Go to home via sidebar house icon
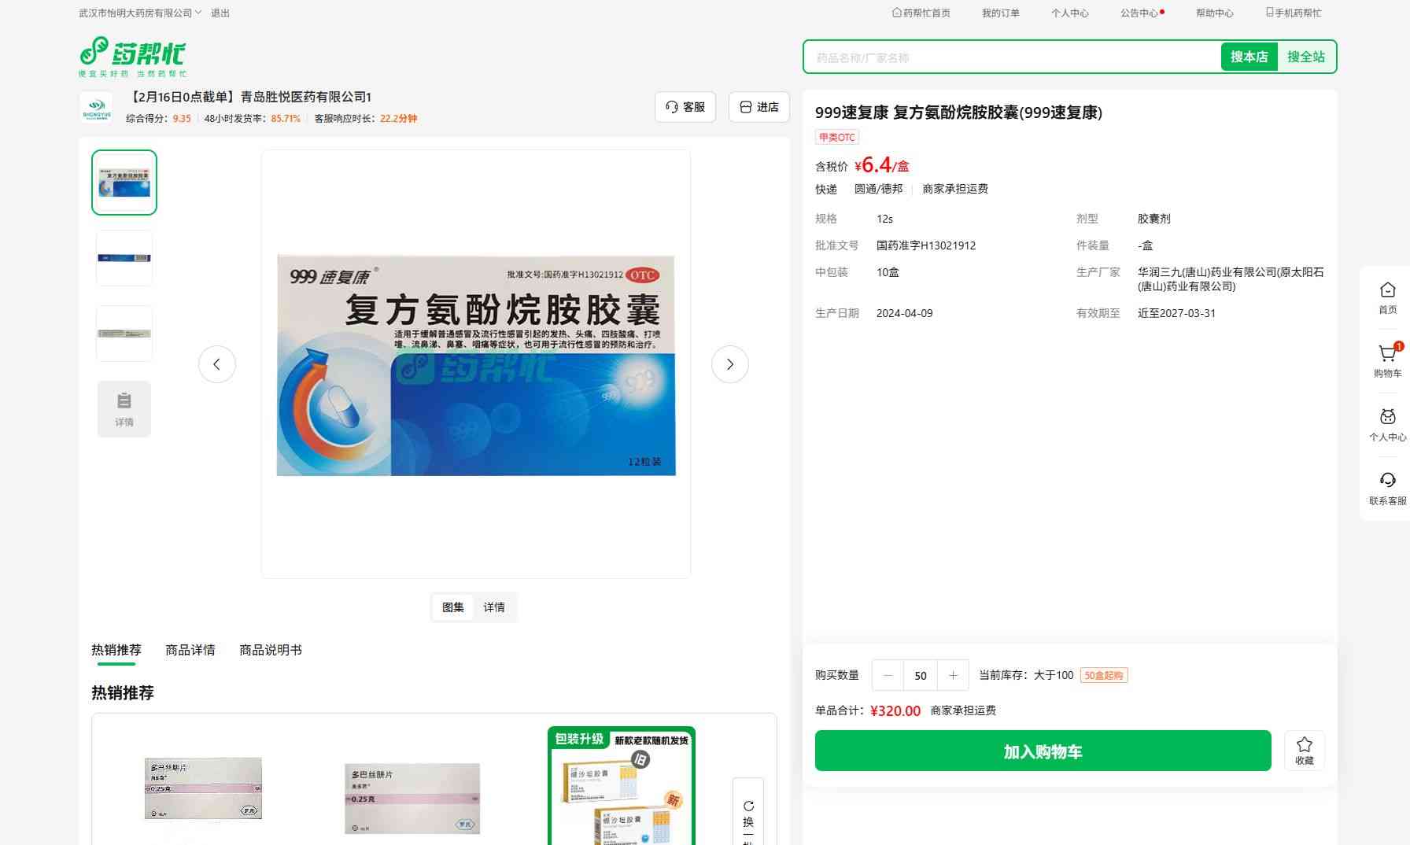Image resolution: width=1410 pixels, height=845 pixels. tap(1387, 291)
